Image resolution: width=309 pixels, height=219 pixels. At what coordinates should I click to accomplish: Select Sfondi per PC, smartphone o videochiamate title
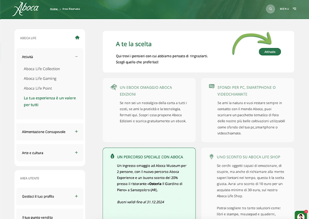point(246,91)
